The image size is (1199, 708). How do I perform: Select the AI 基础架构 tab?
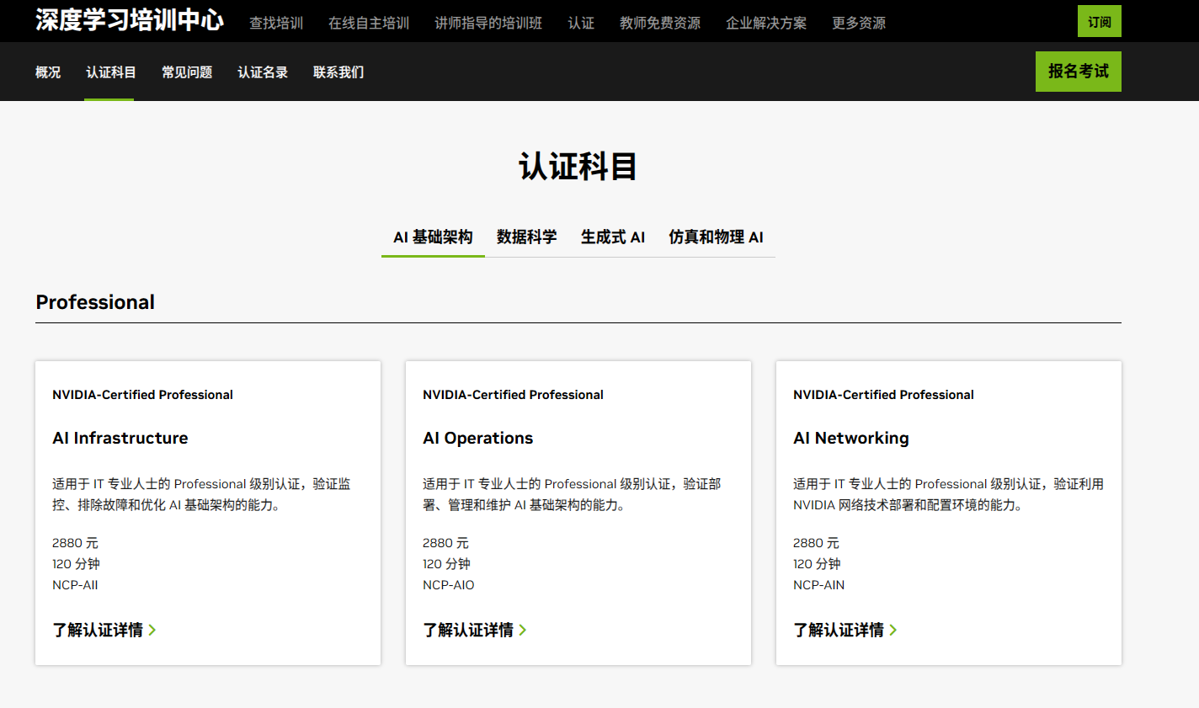(x=433, y=237)
